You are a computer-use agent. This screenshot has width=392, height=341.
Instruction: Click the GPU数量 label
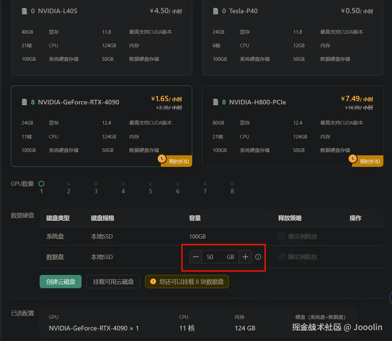(22, 184)
